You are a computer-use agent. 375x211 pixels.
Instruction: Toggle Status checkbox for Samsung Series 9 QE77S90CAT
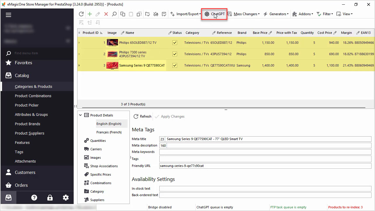tap(175, 65)
